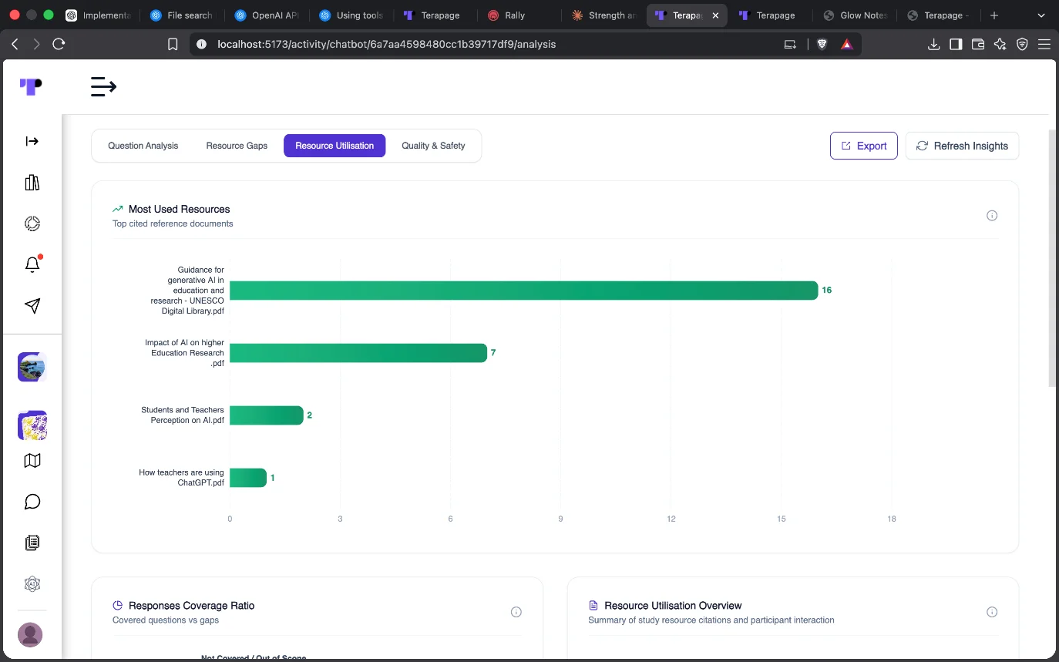Image resolution: width=1059 pixels, height=662 pixels.
Task: Open the library books icon in sidebar
Action: point(32,183)
